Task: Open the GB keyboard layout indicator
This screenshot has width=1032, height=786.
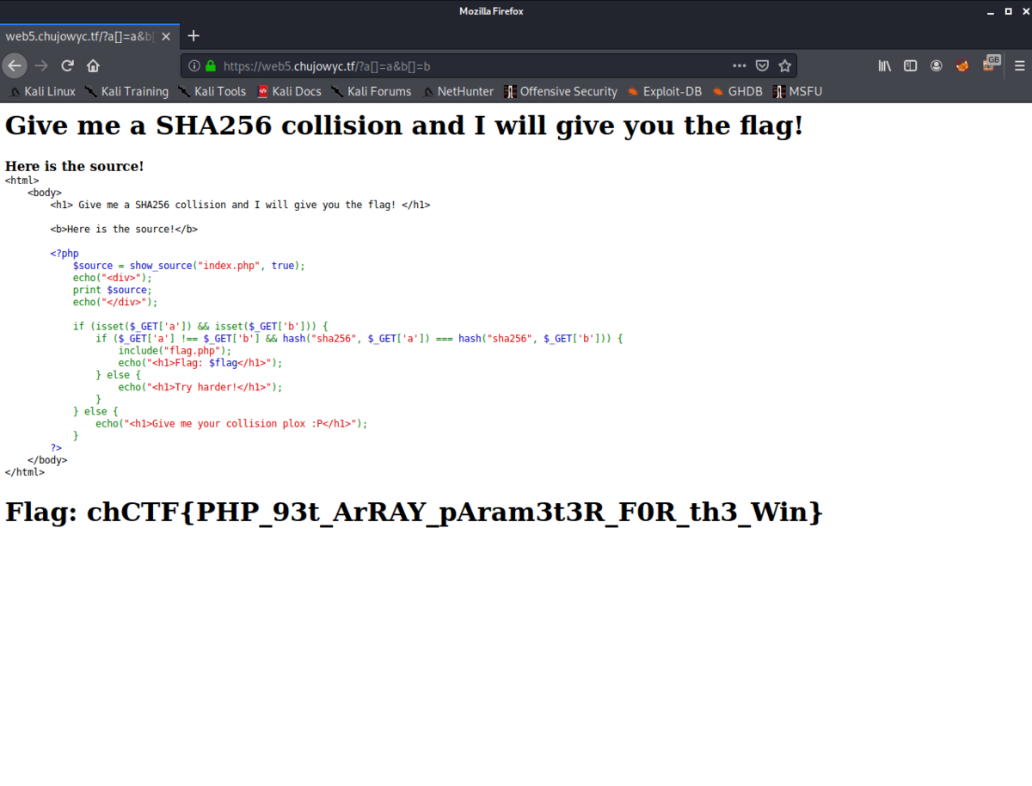Action: (992, 62)
